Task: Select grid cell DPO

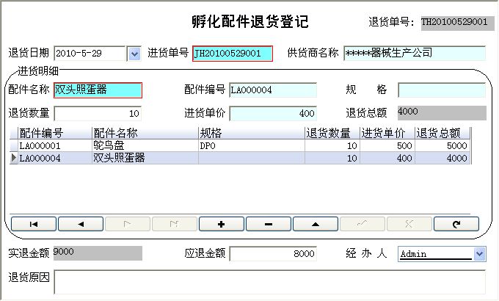Action: 252,146
